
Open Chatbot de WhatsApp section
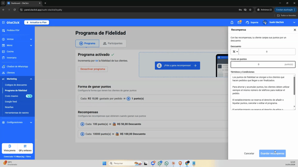17,67
